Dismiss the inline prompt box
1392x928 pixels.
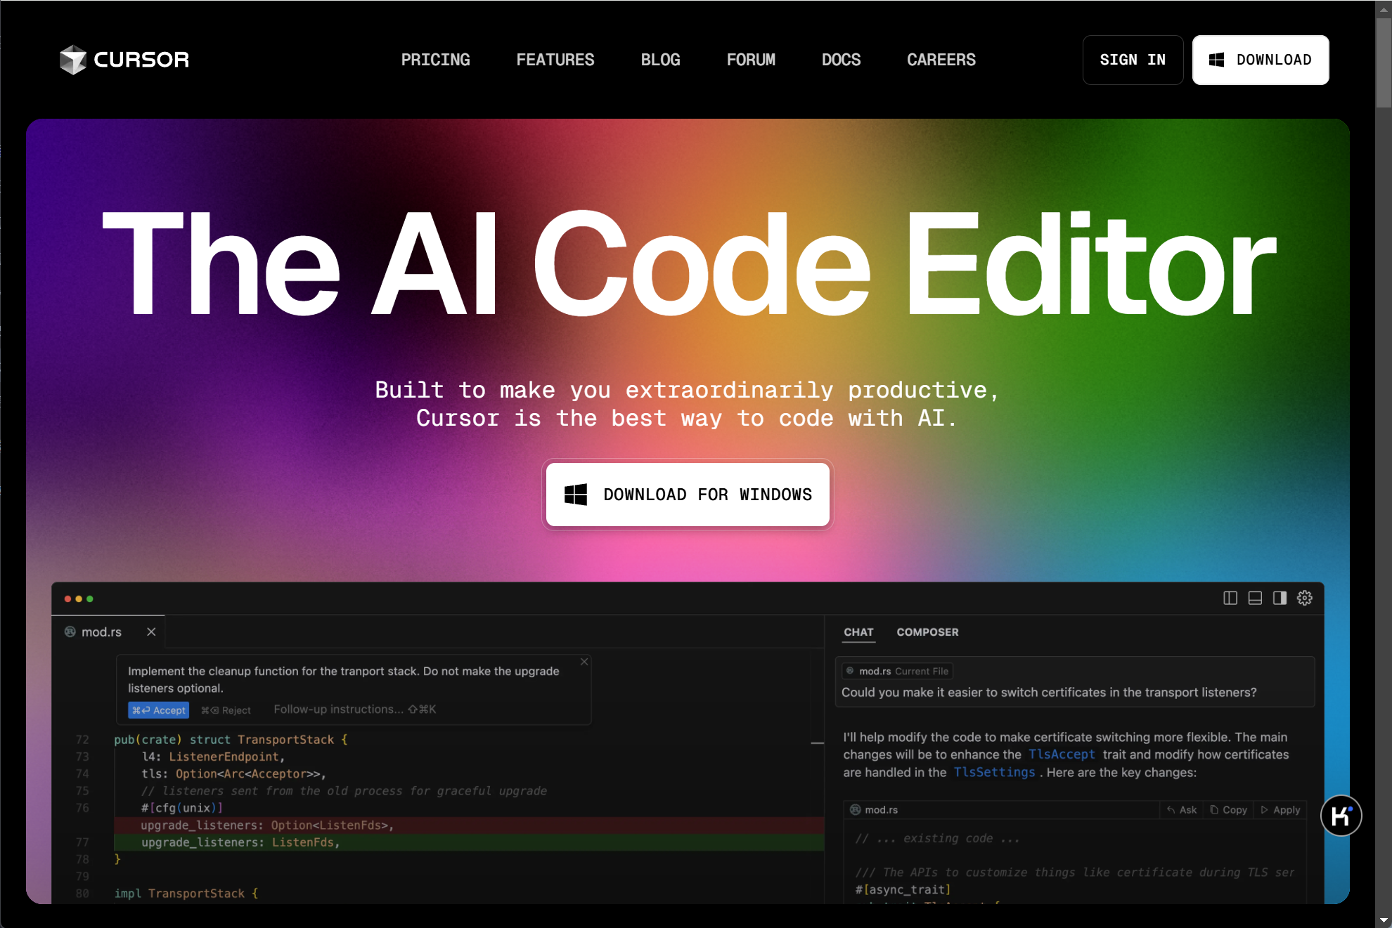click(584, 662)
